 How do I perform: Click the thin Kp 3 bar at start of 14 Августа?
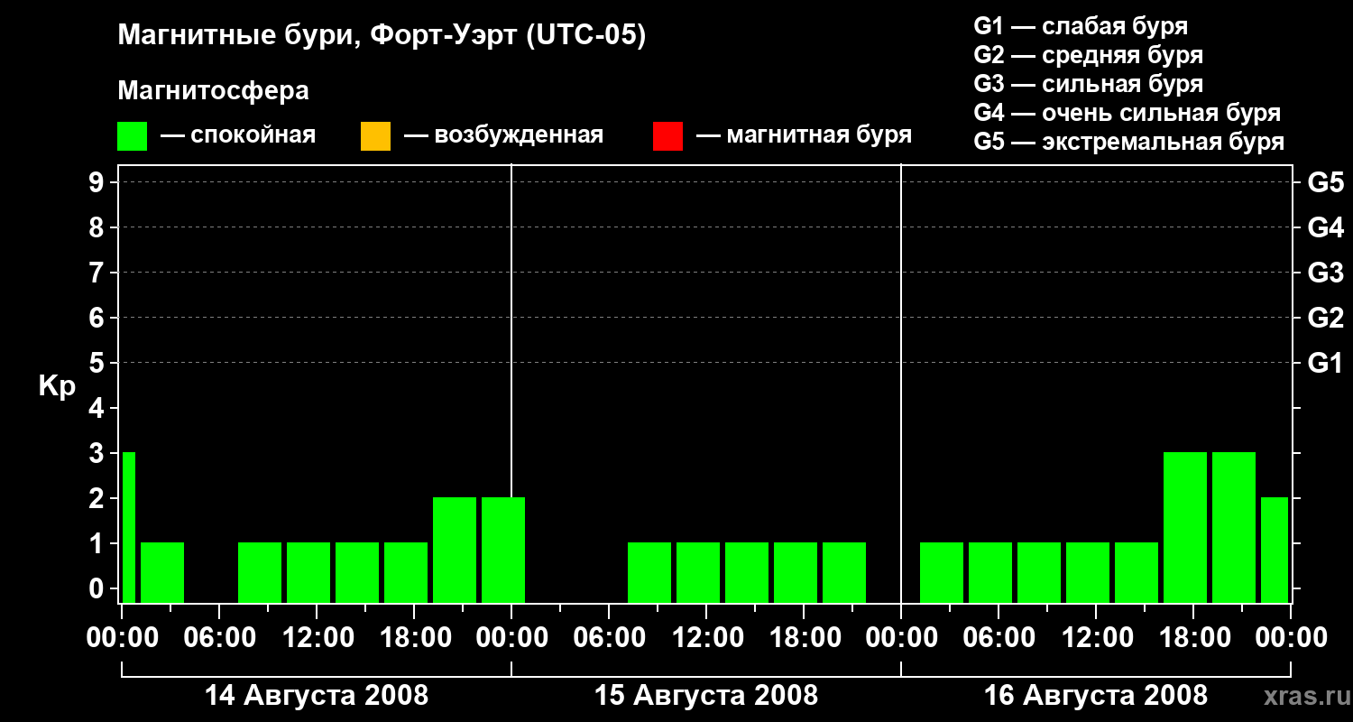pos(129,527)
